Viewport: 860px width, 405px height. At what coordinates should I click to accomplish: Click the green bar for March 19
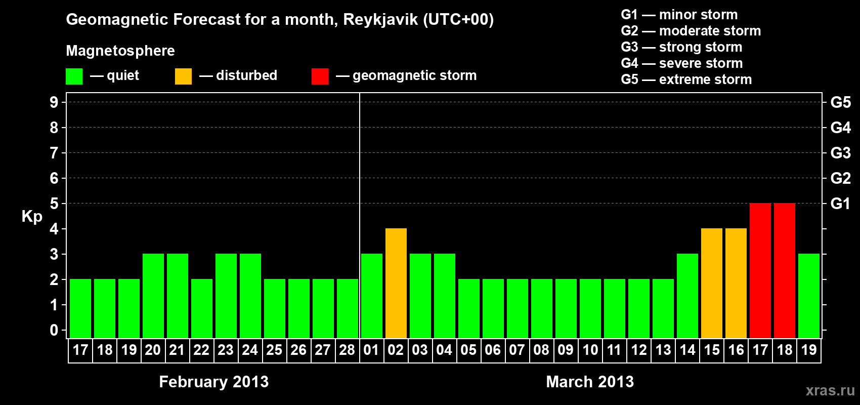809,296
